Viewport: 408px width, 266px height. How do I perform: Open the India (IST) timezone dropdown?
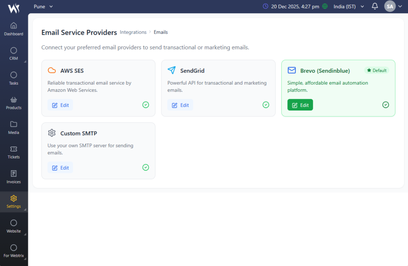349,6
